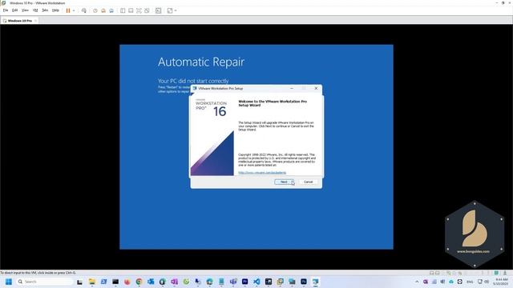
Task: Revert VM to previous snapshot
Action: (103, 10)
